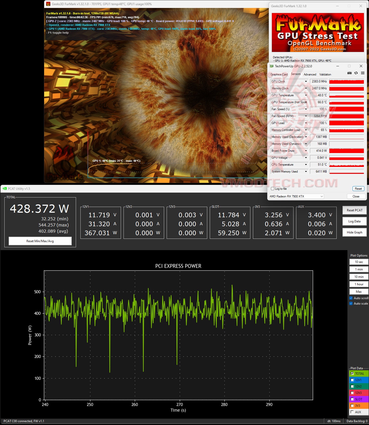This screenshot has width=369, height=425.
Task: Check Log to file in GPU-Z
Action: click(273, 189)
